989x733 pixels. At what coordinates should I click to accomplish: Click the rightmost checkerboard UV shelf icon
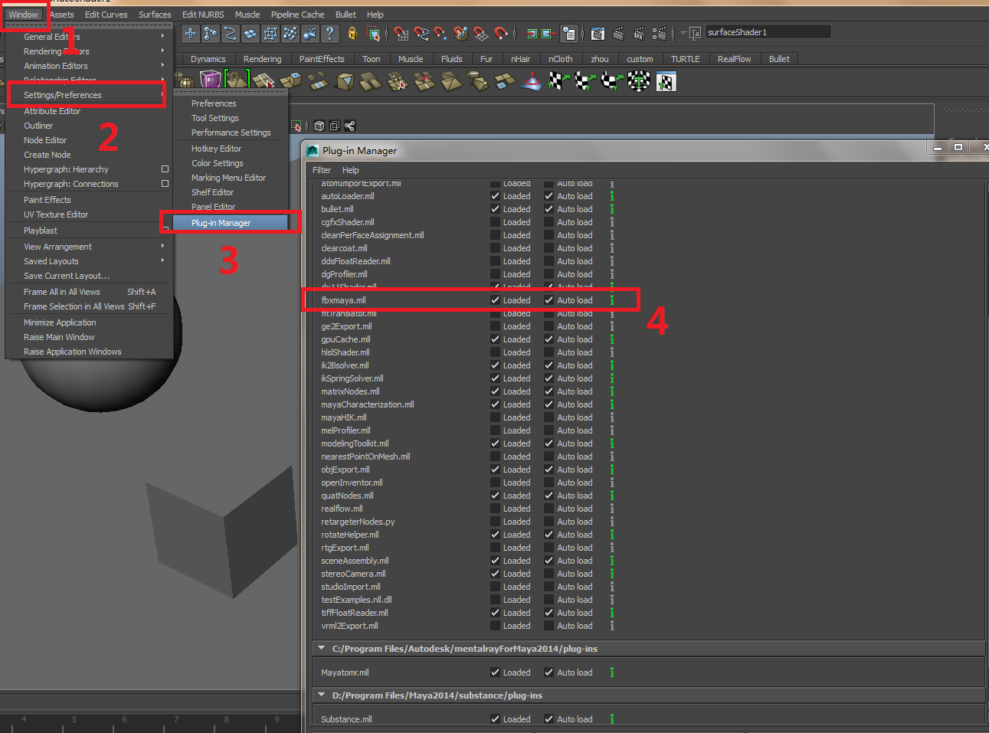coord(666,80)
